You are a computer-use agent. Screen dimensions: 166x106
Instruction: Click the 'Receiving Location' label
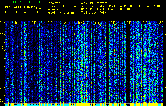click(x=61, y=6)
